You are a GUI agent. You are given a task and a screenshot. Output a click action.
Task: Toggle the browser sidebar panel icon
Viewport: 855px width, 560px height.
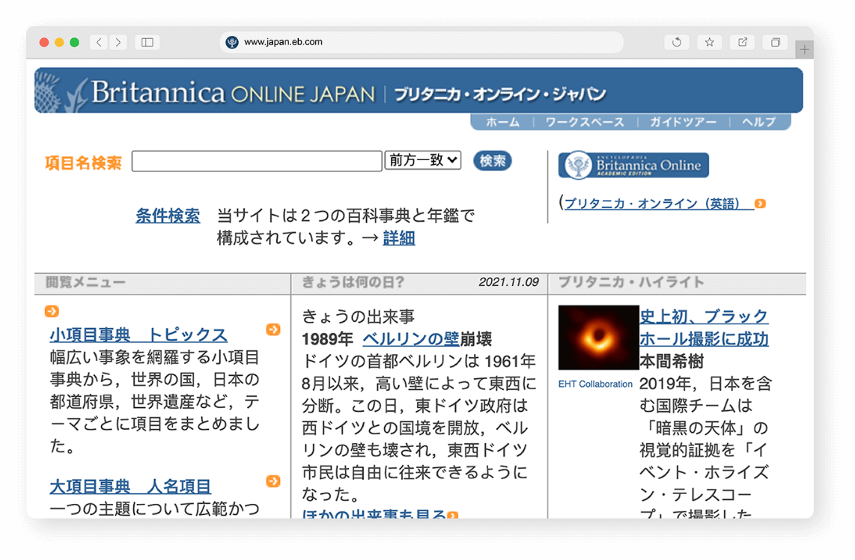[x=147, y=42]
